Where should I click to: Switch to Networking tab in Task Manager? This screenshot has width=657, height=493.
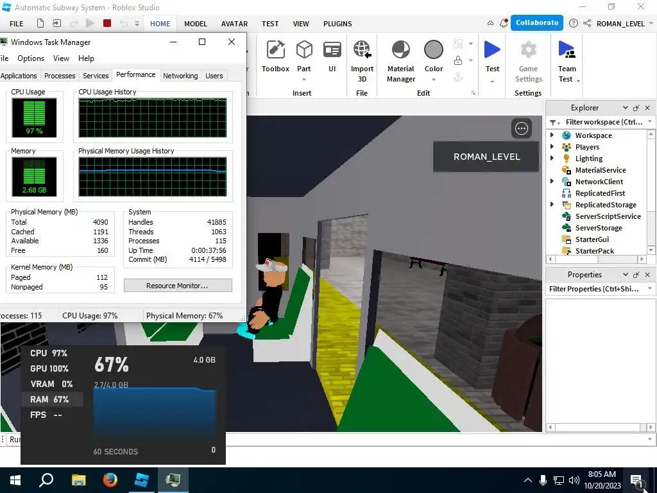(180, 76)
